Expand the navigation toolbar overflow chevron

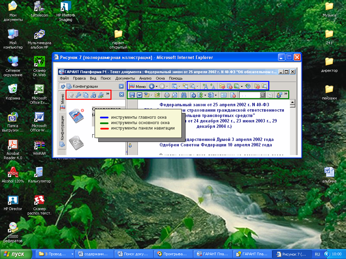click(x=108, y=94)
